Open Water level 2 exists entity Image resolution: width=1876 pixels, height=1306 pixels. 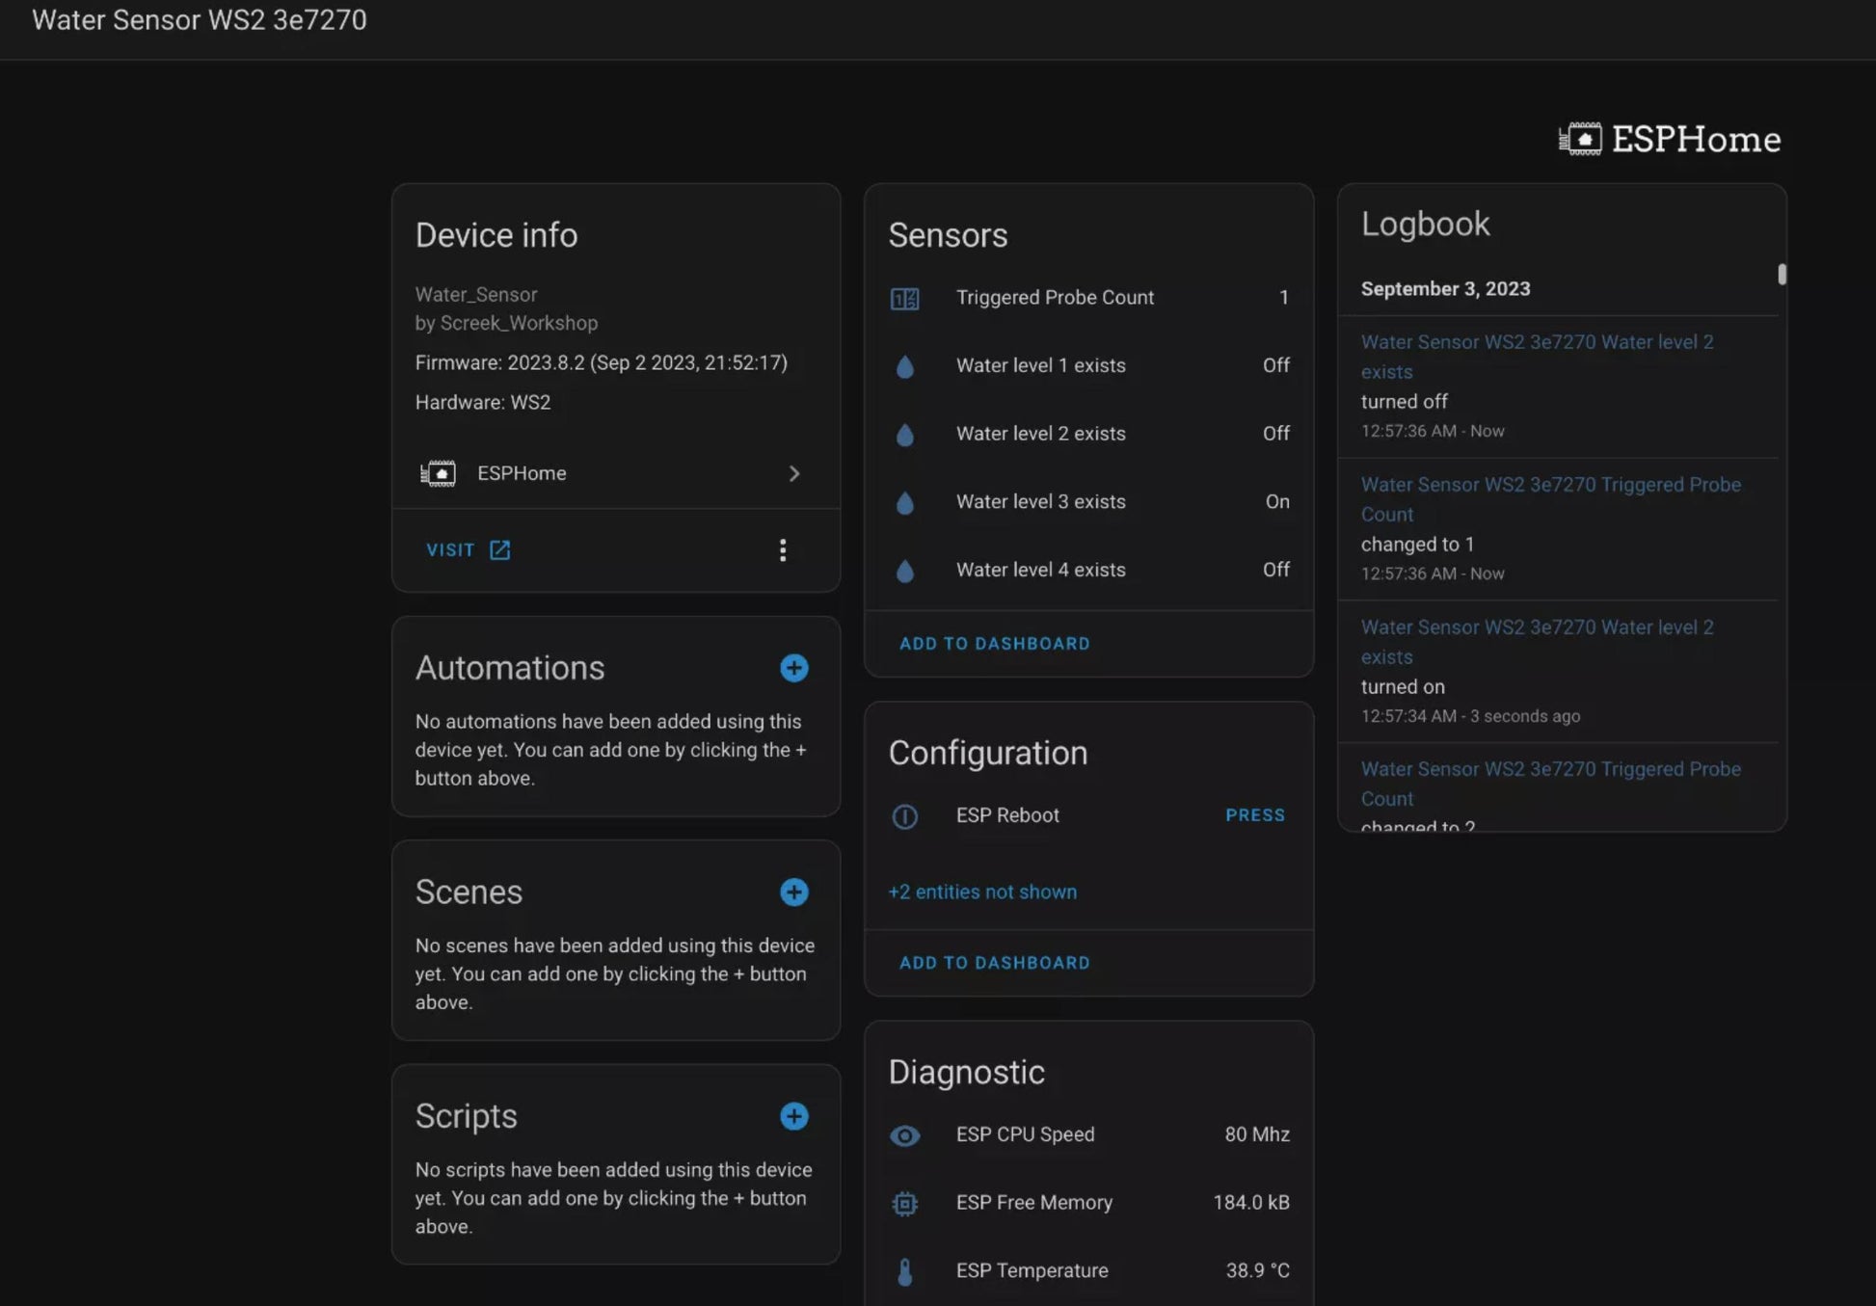tap(1089, 434)
